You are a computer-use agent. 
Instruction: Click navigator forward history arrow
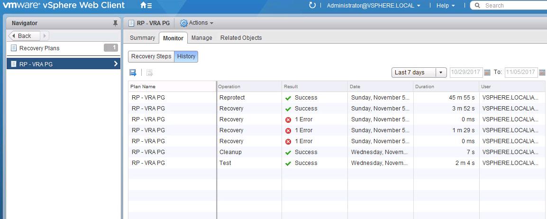(x=45, y=36)
